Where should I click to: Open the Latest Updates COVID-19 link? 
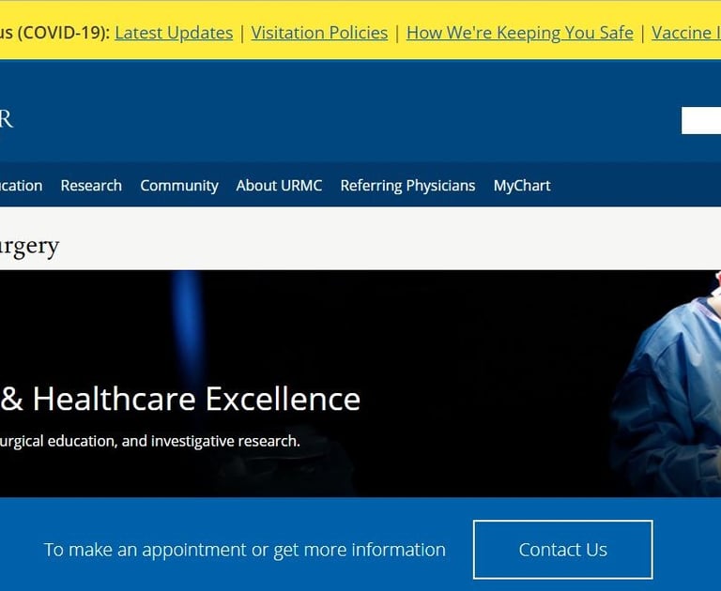click(x=174, y=33)
